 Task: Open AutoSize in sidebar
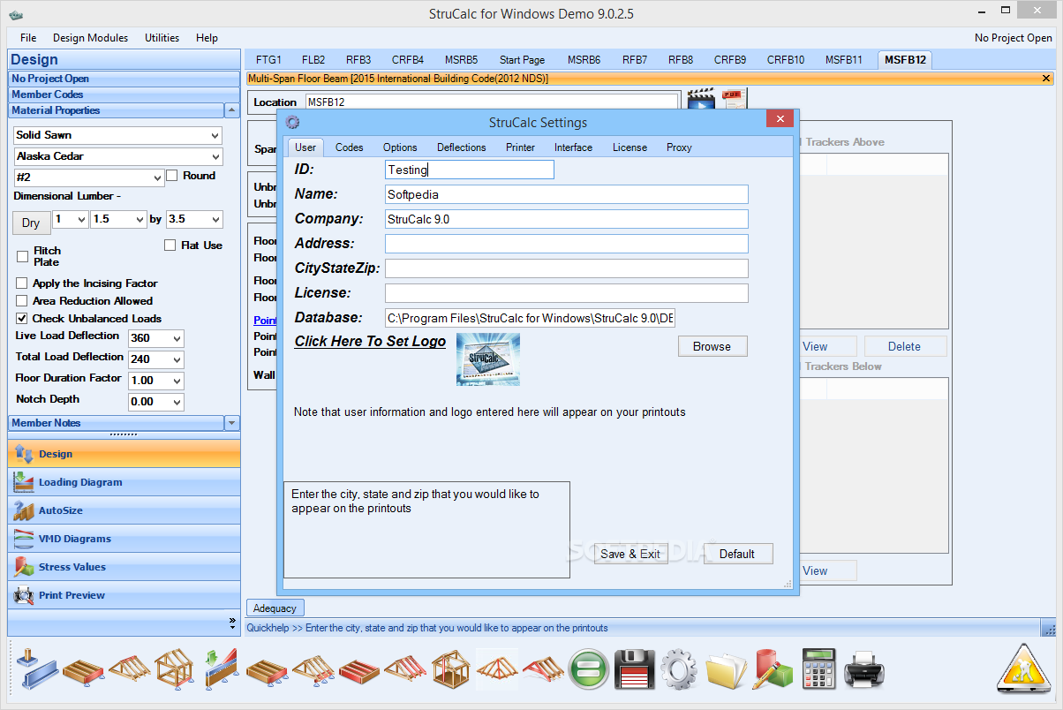124,510
